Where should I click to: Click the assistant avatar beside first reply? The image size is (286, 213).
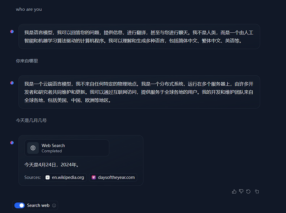click(x=12, y=32)
